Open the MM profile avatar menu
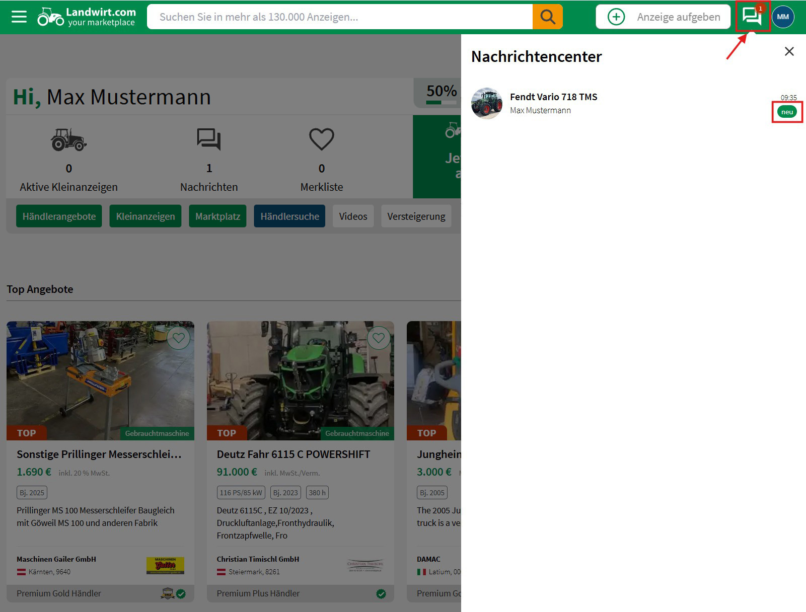Screen dimensions: 806x612 [783, 17]
